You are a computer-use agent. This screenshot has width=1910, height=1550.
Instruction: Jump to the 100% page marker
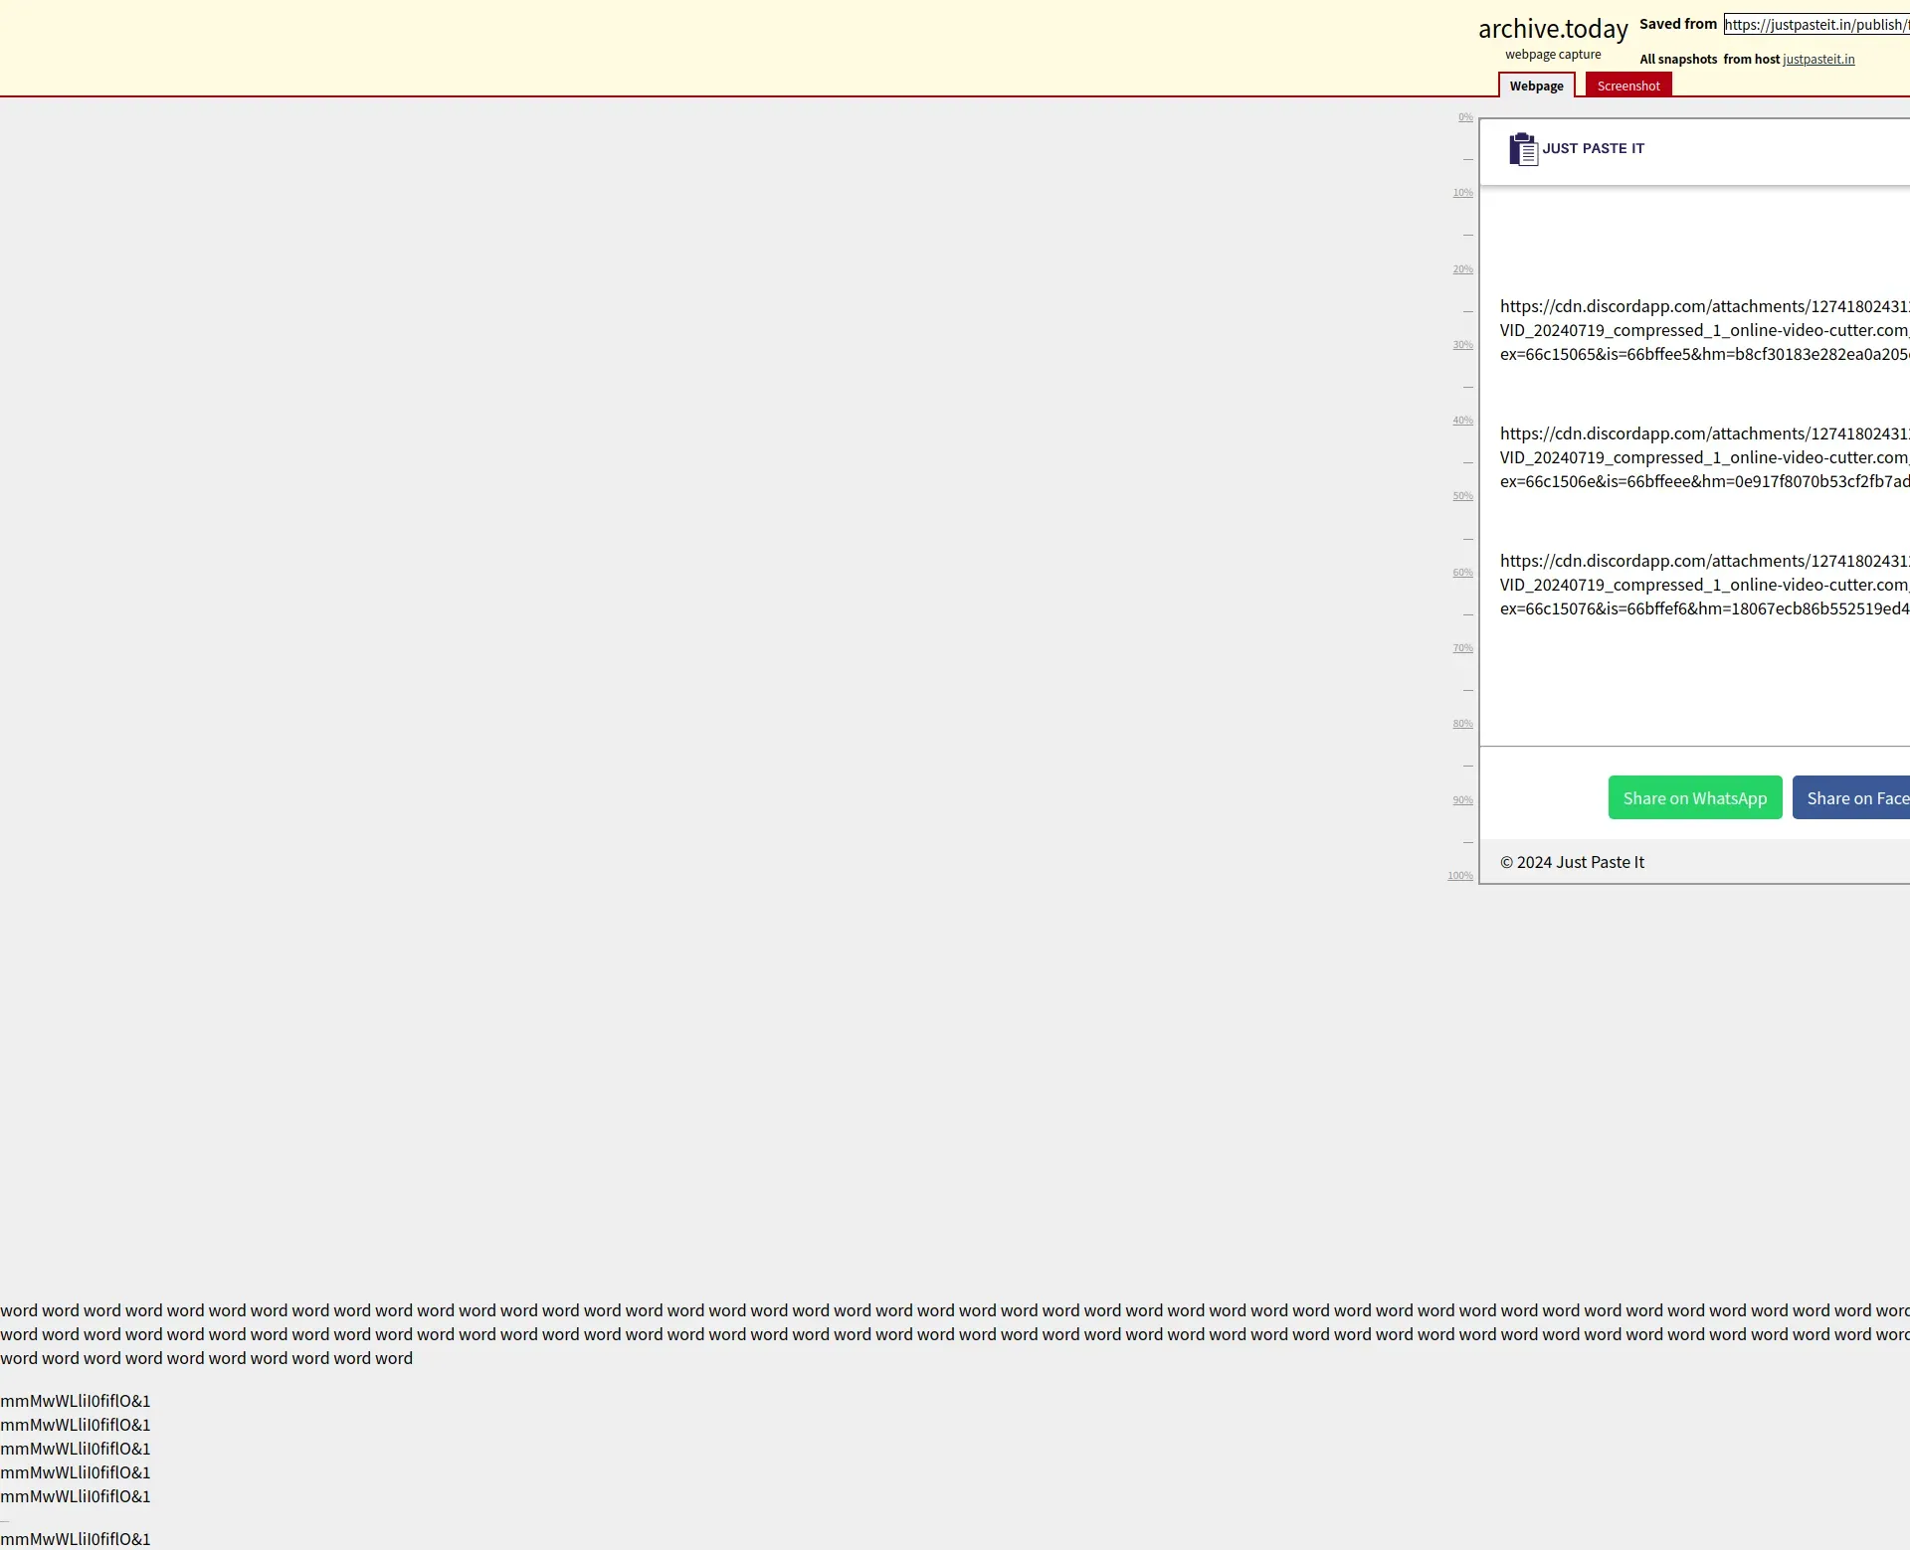[x=1459, y=876]
